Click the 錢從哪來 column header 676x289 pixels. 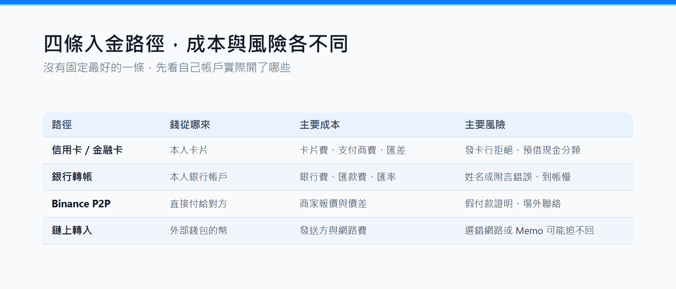pyautogui.click(x=190, y=125)
